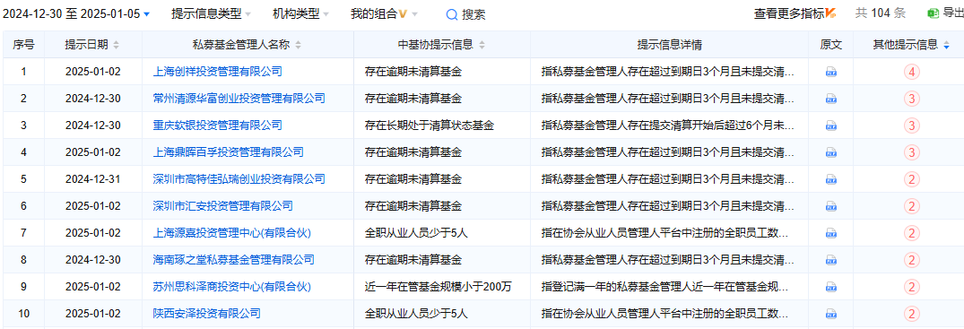The width and height of the screenshot is (964, 329).
Task: Click the badge 3 for 常州清源华富创业投资管理有限公司
Action: (x=912, y=99)
